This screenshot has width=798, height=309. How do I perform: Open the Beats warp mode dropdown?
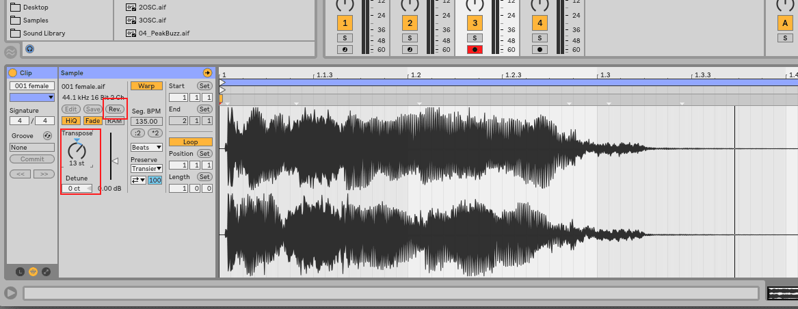(146, 147)
